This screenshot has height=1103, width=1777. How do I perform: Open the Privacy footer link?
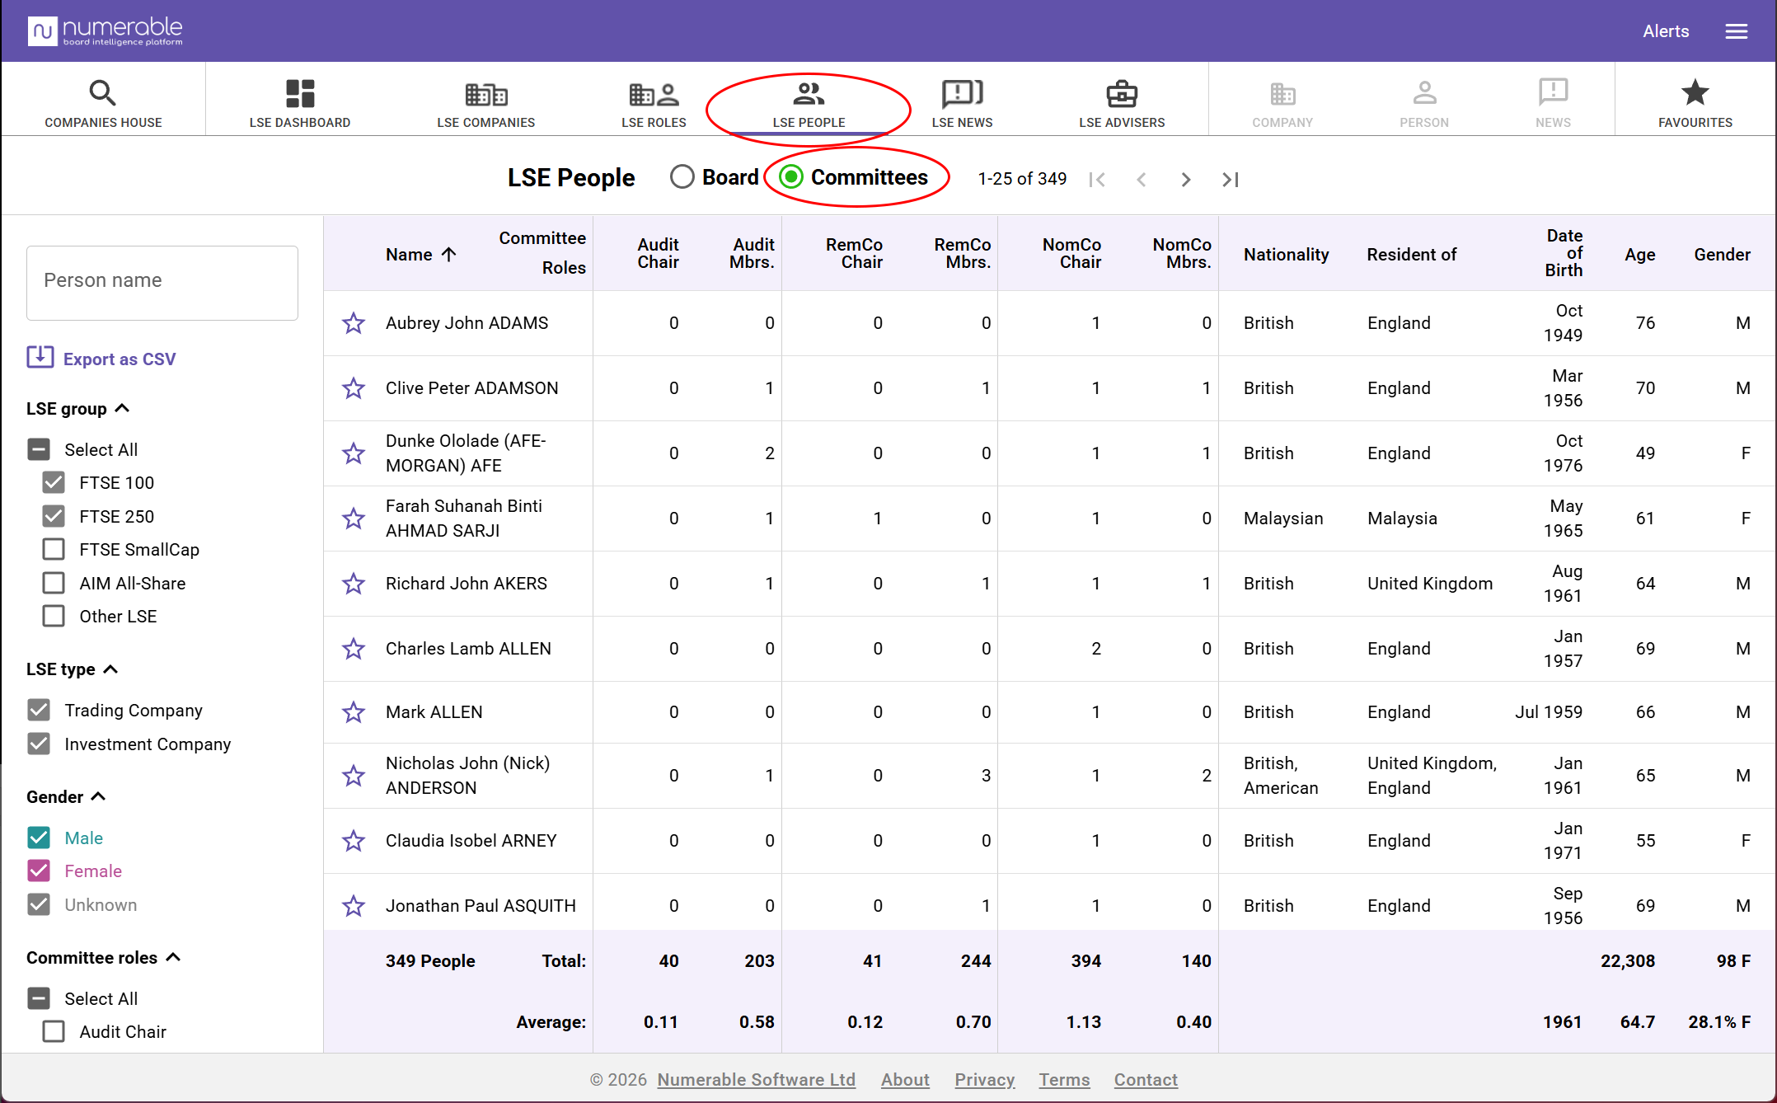(984, 1079)
